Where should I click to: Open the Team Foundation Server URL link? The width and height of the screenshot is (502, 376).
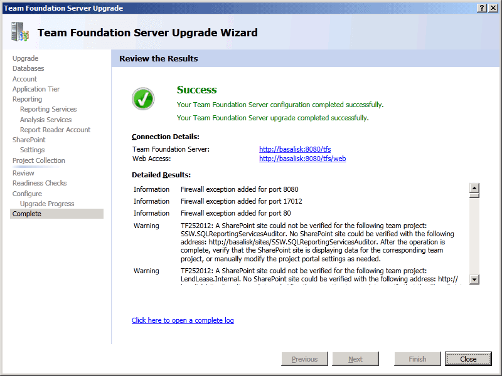pyautogui.click(x=294, y=149)
